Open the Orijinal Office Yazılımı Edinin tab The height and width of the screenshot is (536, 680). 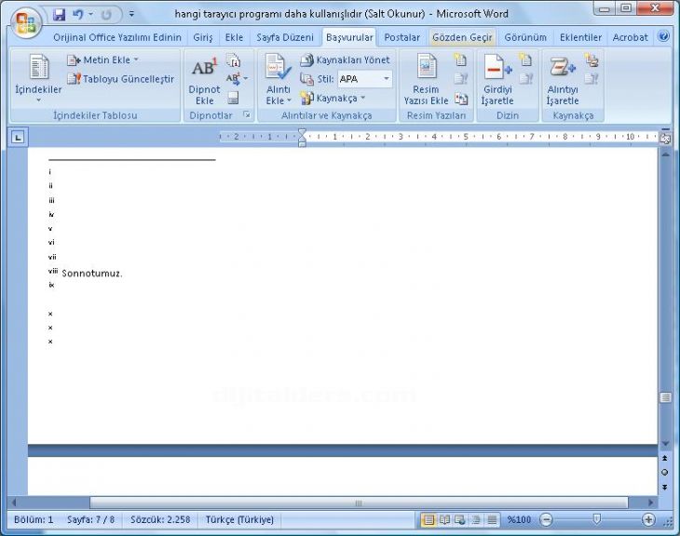(117, 38)
